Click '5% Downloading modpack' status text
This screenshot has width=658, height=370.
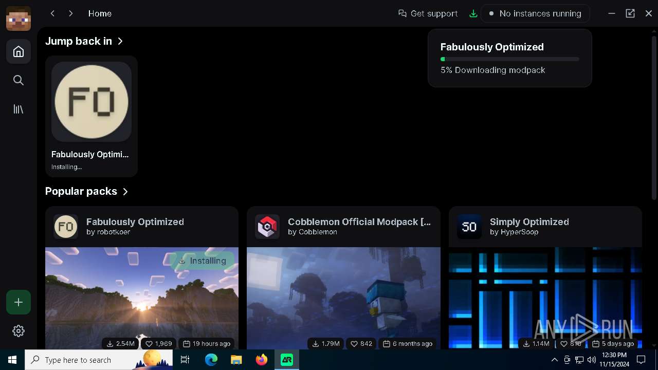click(x=492, y=70)
